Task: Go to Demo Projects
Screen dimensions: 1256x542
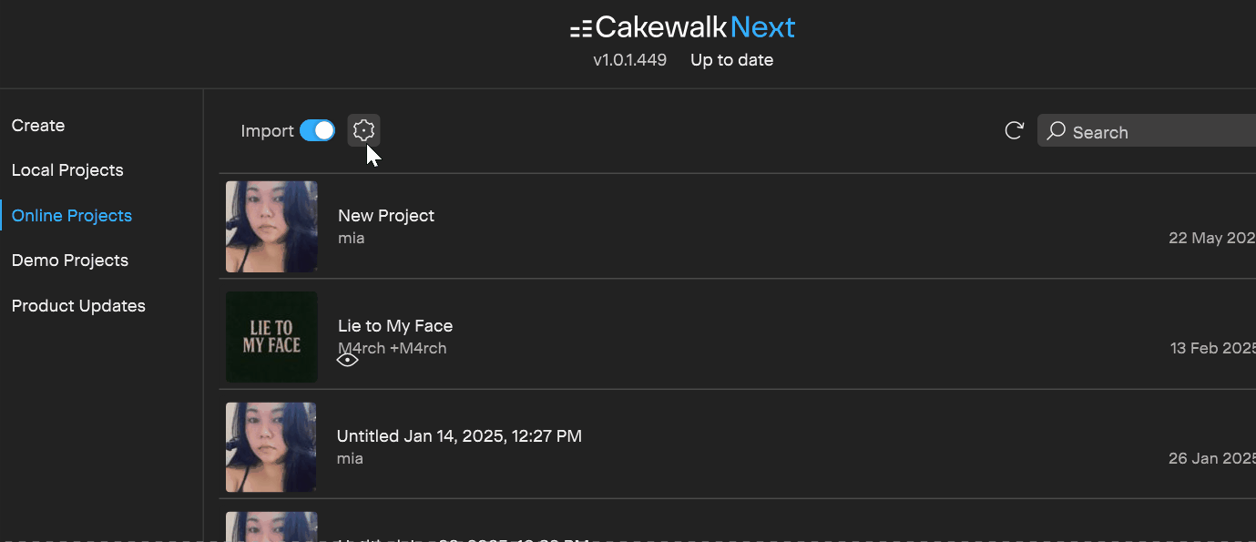Action: pos(70,261)
